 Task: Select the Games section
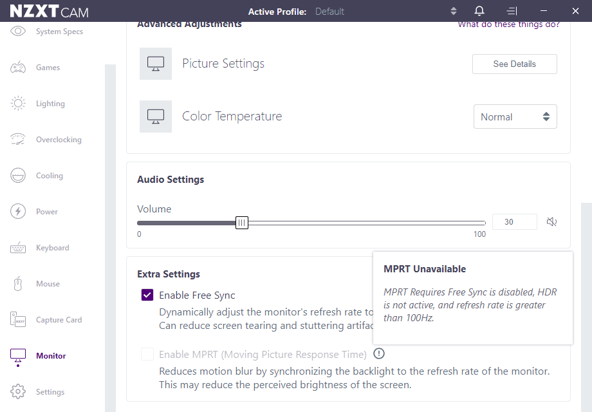click(49, 67)
